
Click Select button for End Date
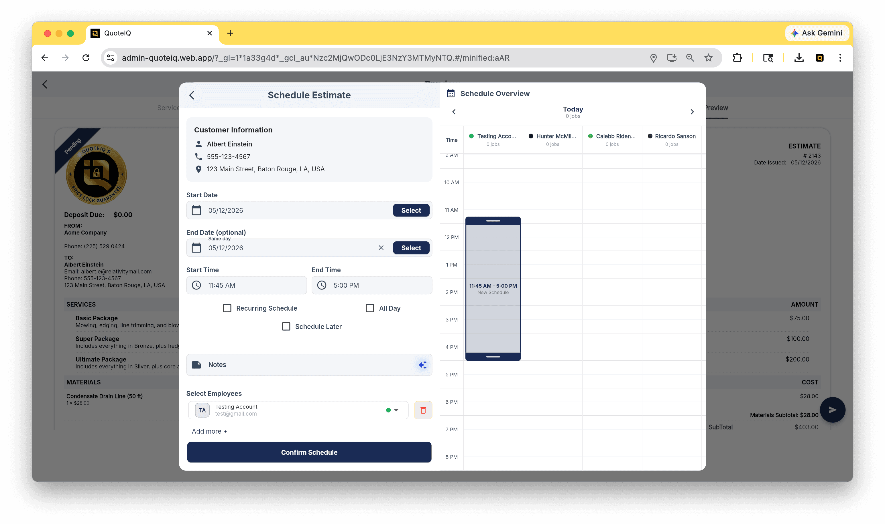411,248
